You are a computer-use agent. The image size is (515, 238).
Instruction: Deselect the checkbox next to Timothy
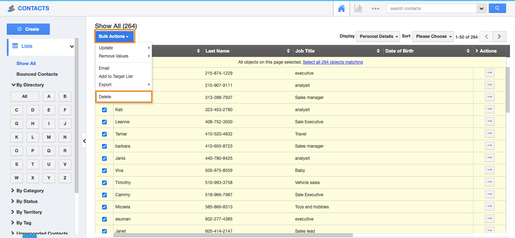click(104, 183)
